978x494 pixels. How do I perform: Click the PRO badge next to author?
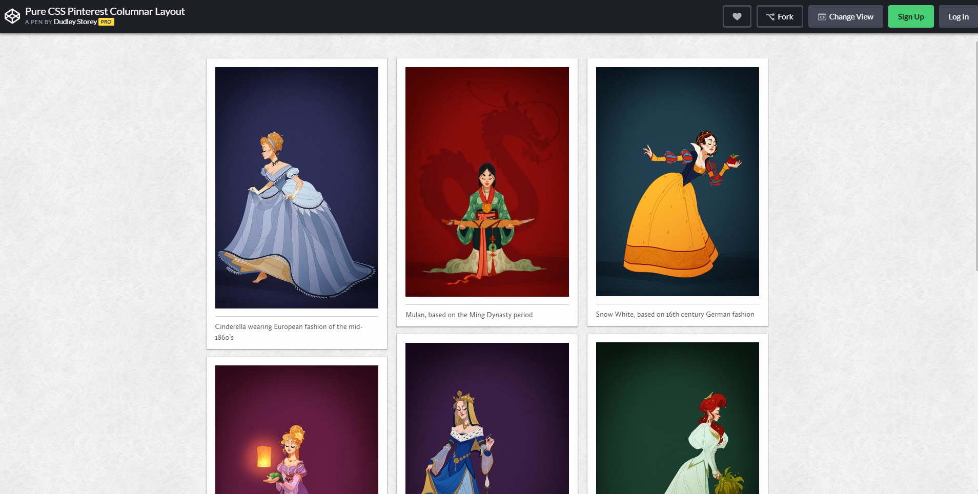coord(106,22)
